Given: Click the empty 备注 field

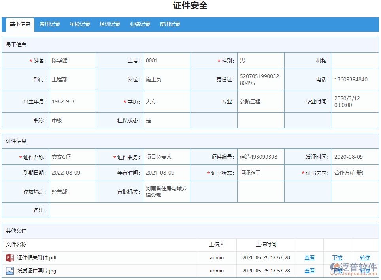Looking at the screenshot, I should pos(213,210).
